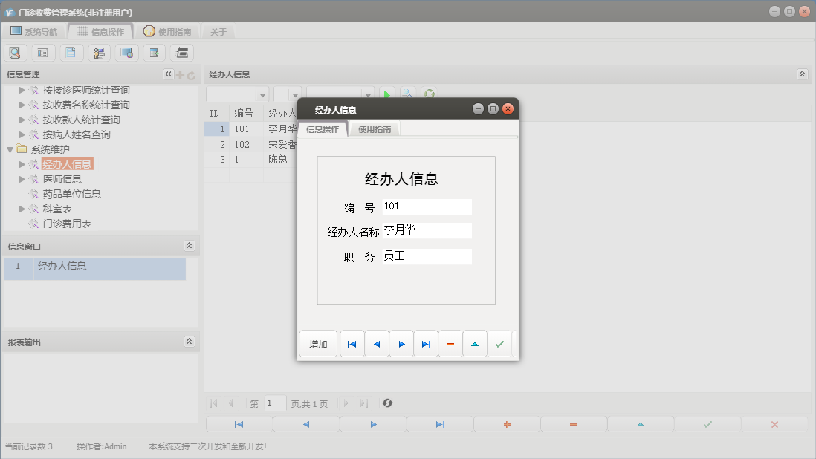Image resolution: width=816 pixels, height=459 pixels.
Task: Click the printer icon in the toolbar
Action: [x=181, y=52]
